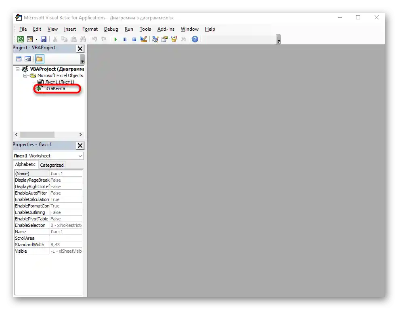Click the StandardWidth value 8,43
Screen dimensions: 398x310
pos(66,245)
